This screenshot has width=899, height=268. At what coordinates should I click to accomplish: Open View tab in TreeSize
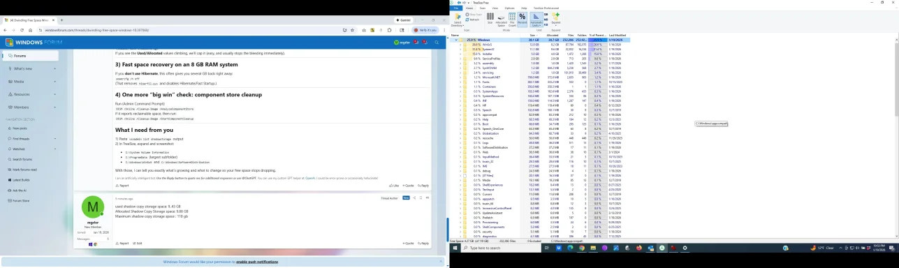(495, 8)
